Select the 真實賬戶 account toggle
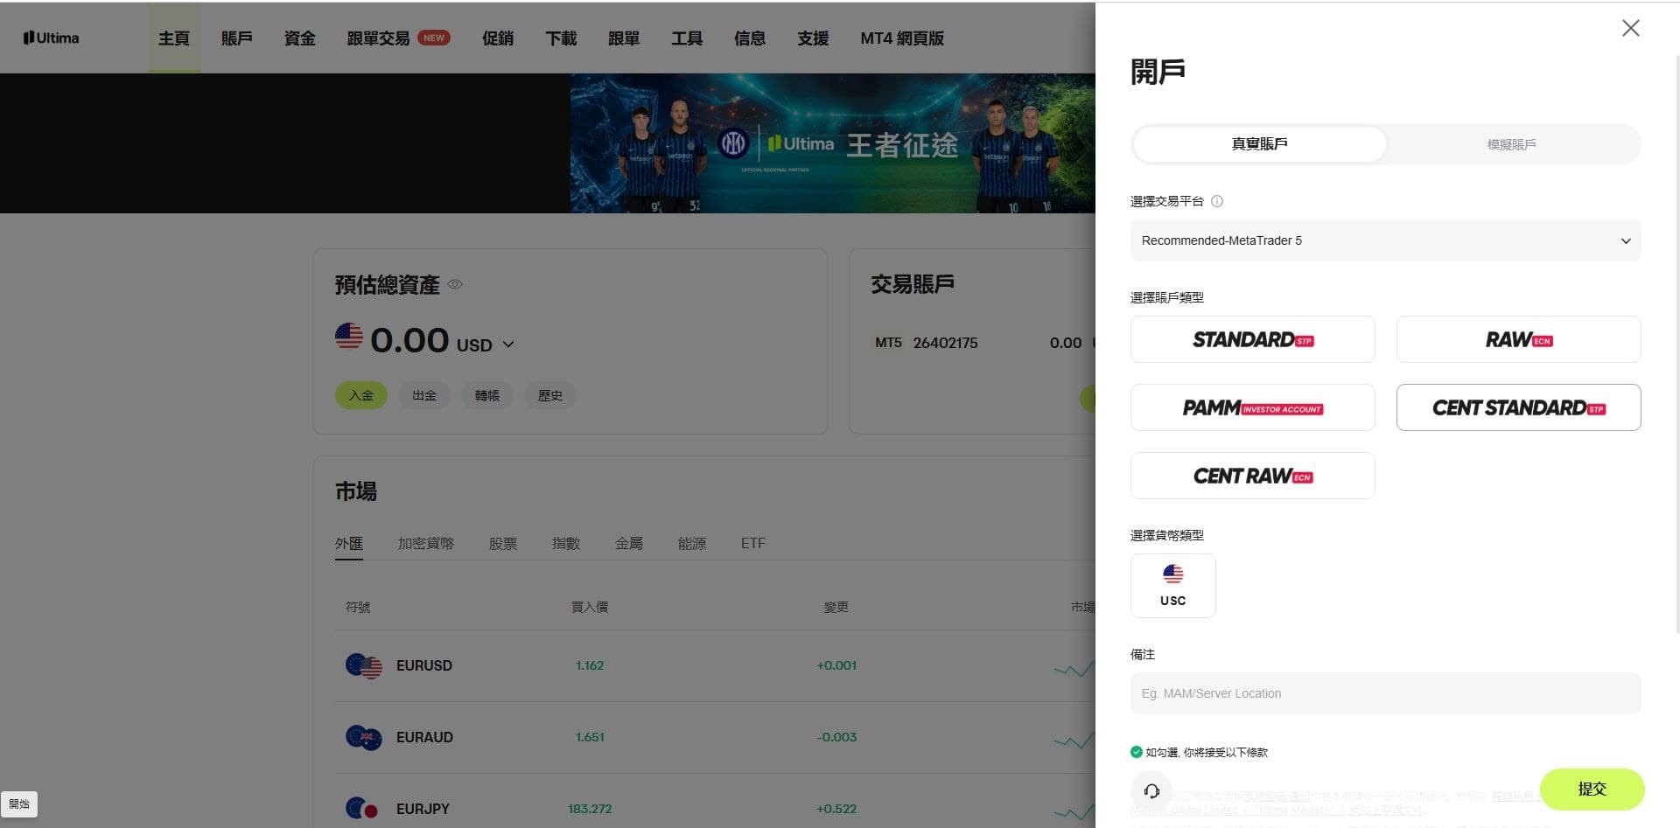The width and height of the screenshot is (1680, 828). click(x=1259, y=144)
